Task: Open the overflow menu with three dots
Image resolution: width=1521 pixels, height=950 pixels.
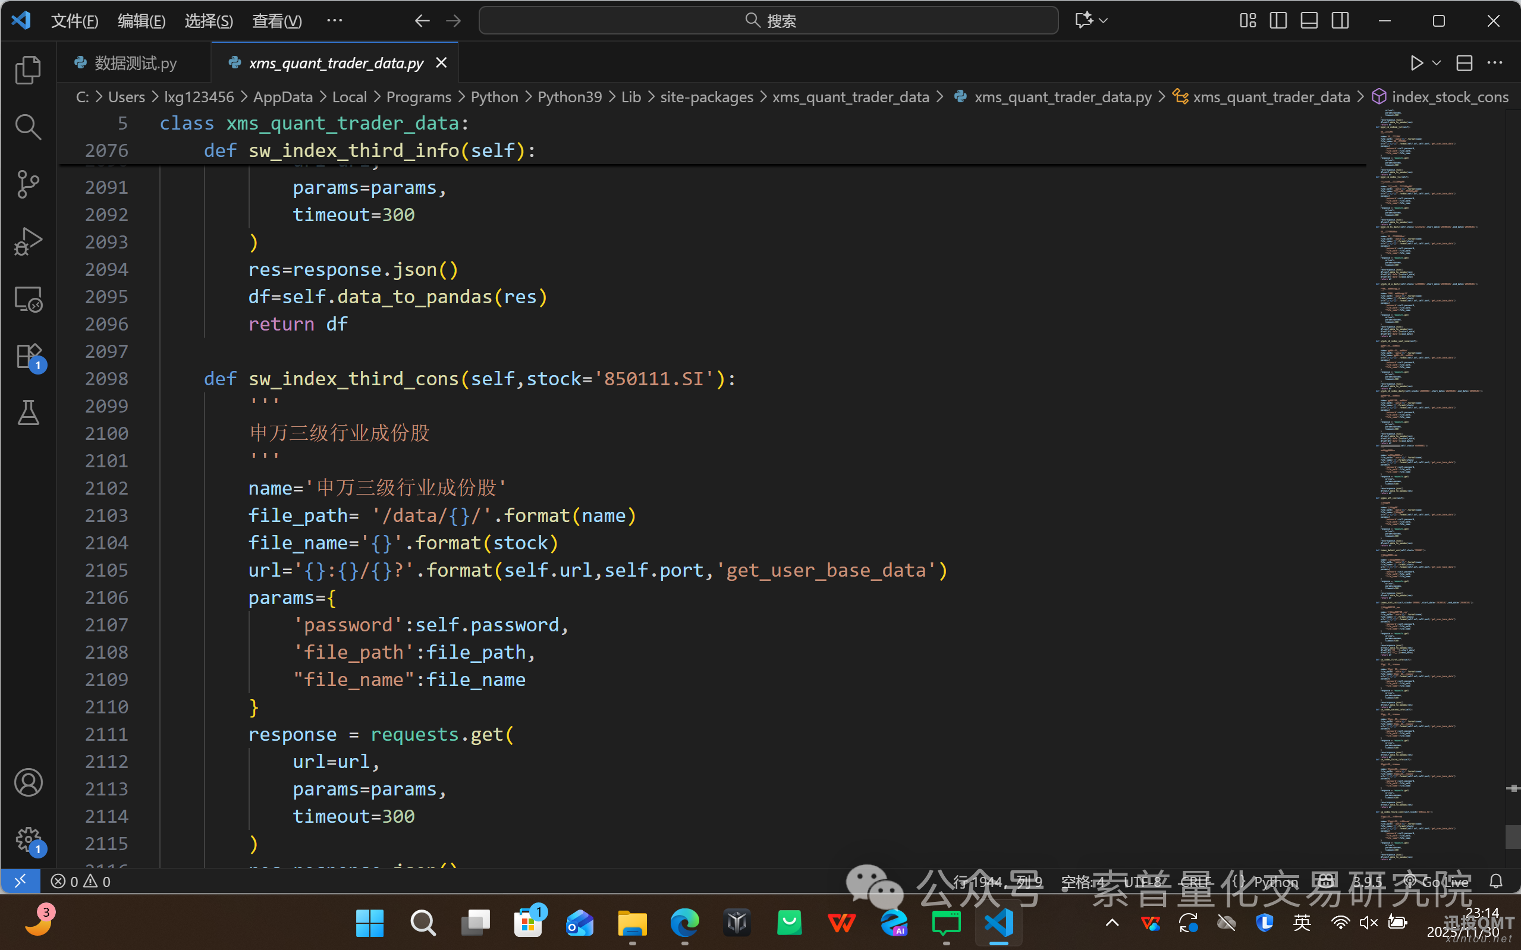Action: point(335,21)
